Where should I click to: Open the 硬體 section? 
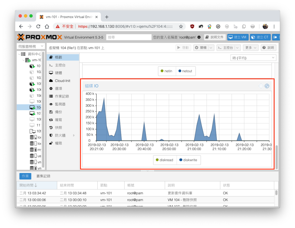63,73
